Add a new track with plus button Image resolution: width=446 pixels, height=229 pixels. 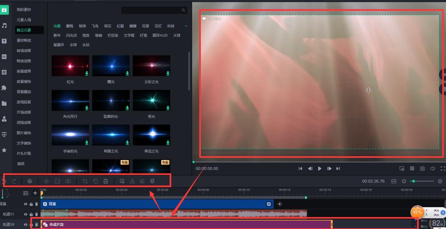coord(35,193)
